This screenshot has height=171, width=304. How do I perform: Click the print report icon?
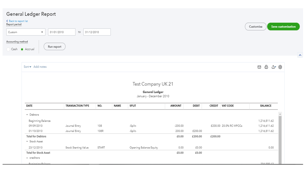click(266, 67)
